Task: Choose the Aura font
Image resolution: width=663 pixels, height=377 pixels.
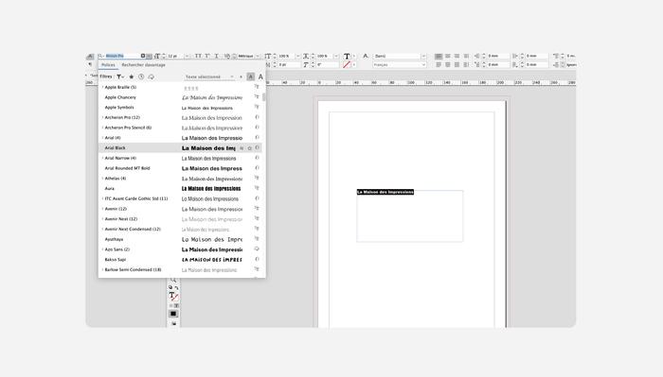Action: [x=110, y=189]
